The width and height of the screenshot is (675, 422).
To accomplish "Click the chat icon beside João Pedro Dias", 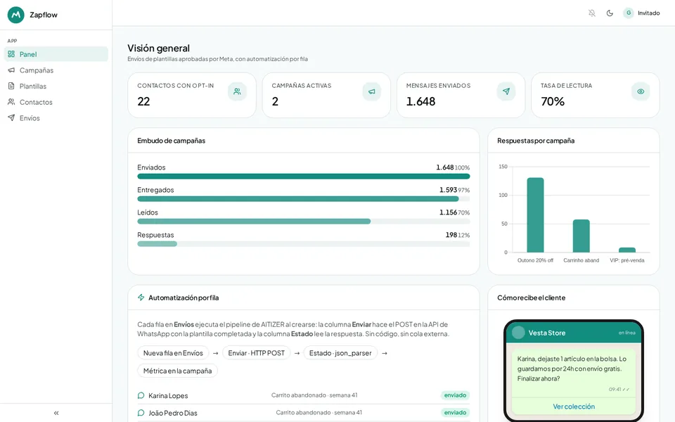I will pyautogui.click(x=141, y=413).
